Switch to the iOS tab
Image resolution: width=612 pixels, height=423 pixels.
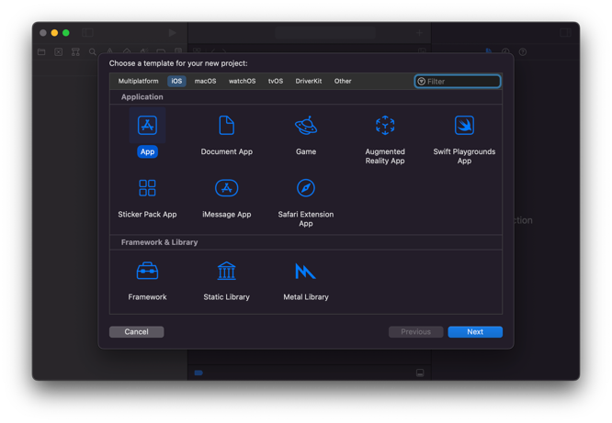pyautogui.click(x=176, y=81)
